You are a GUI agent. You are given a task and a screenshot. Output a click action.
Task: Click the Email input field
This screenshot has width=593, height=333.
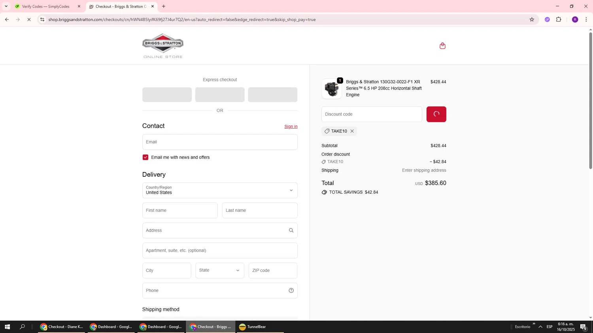[220, 142]
